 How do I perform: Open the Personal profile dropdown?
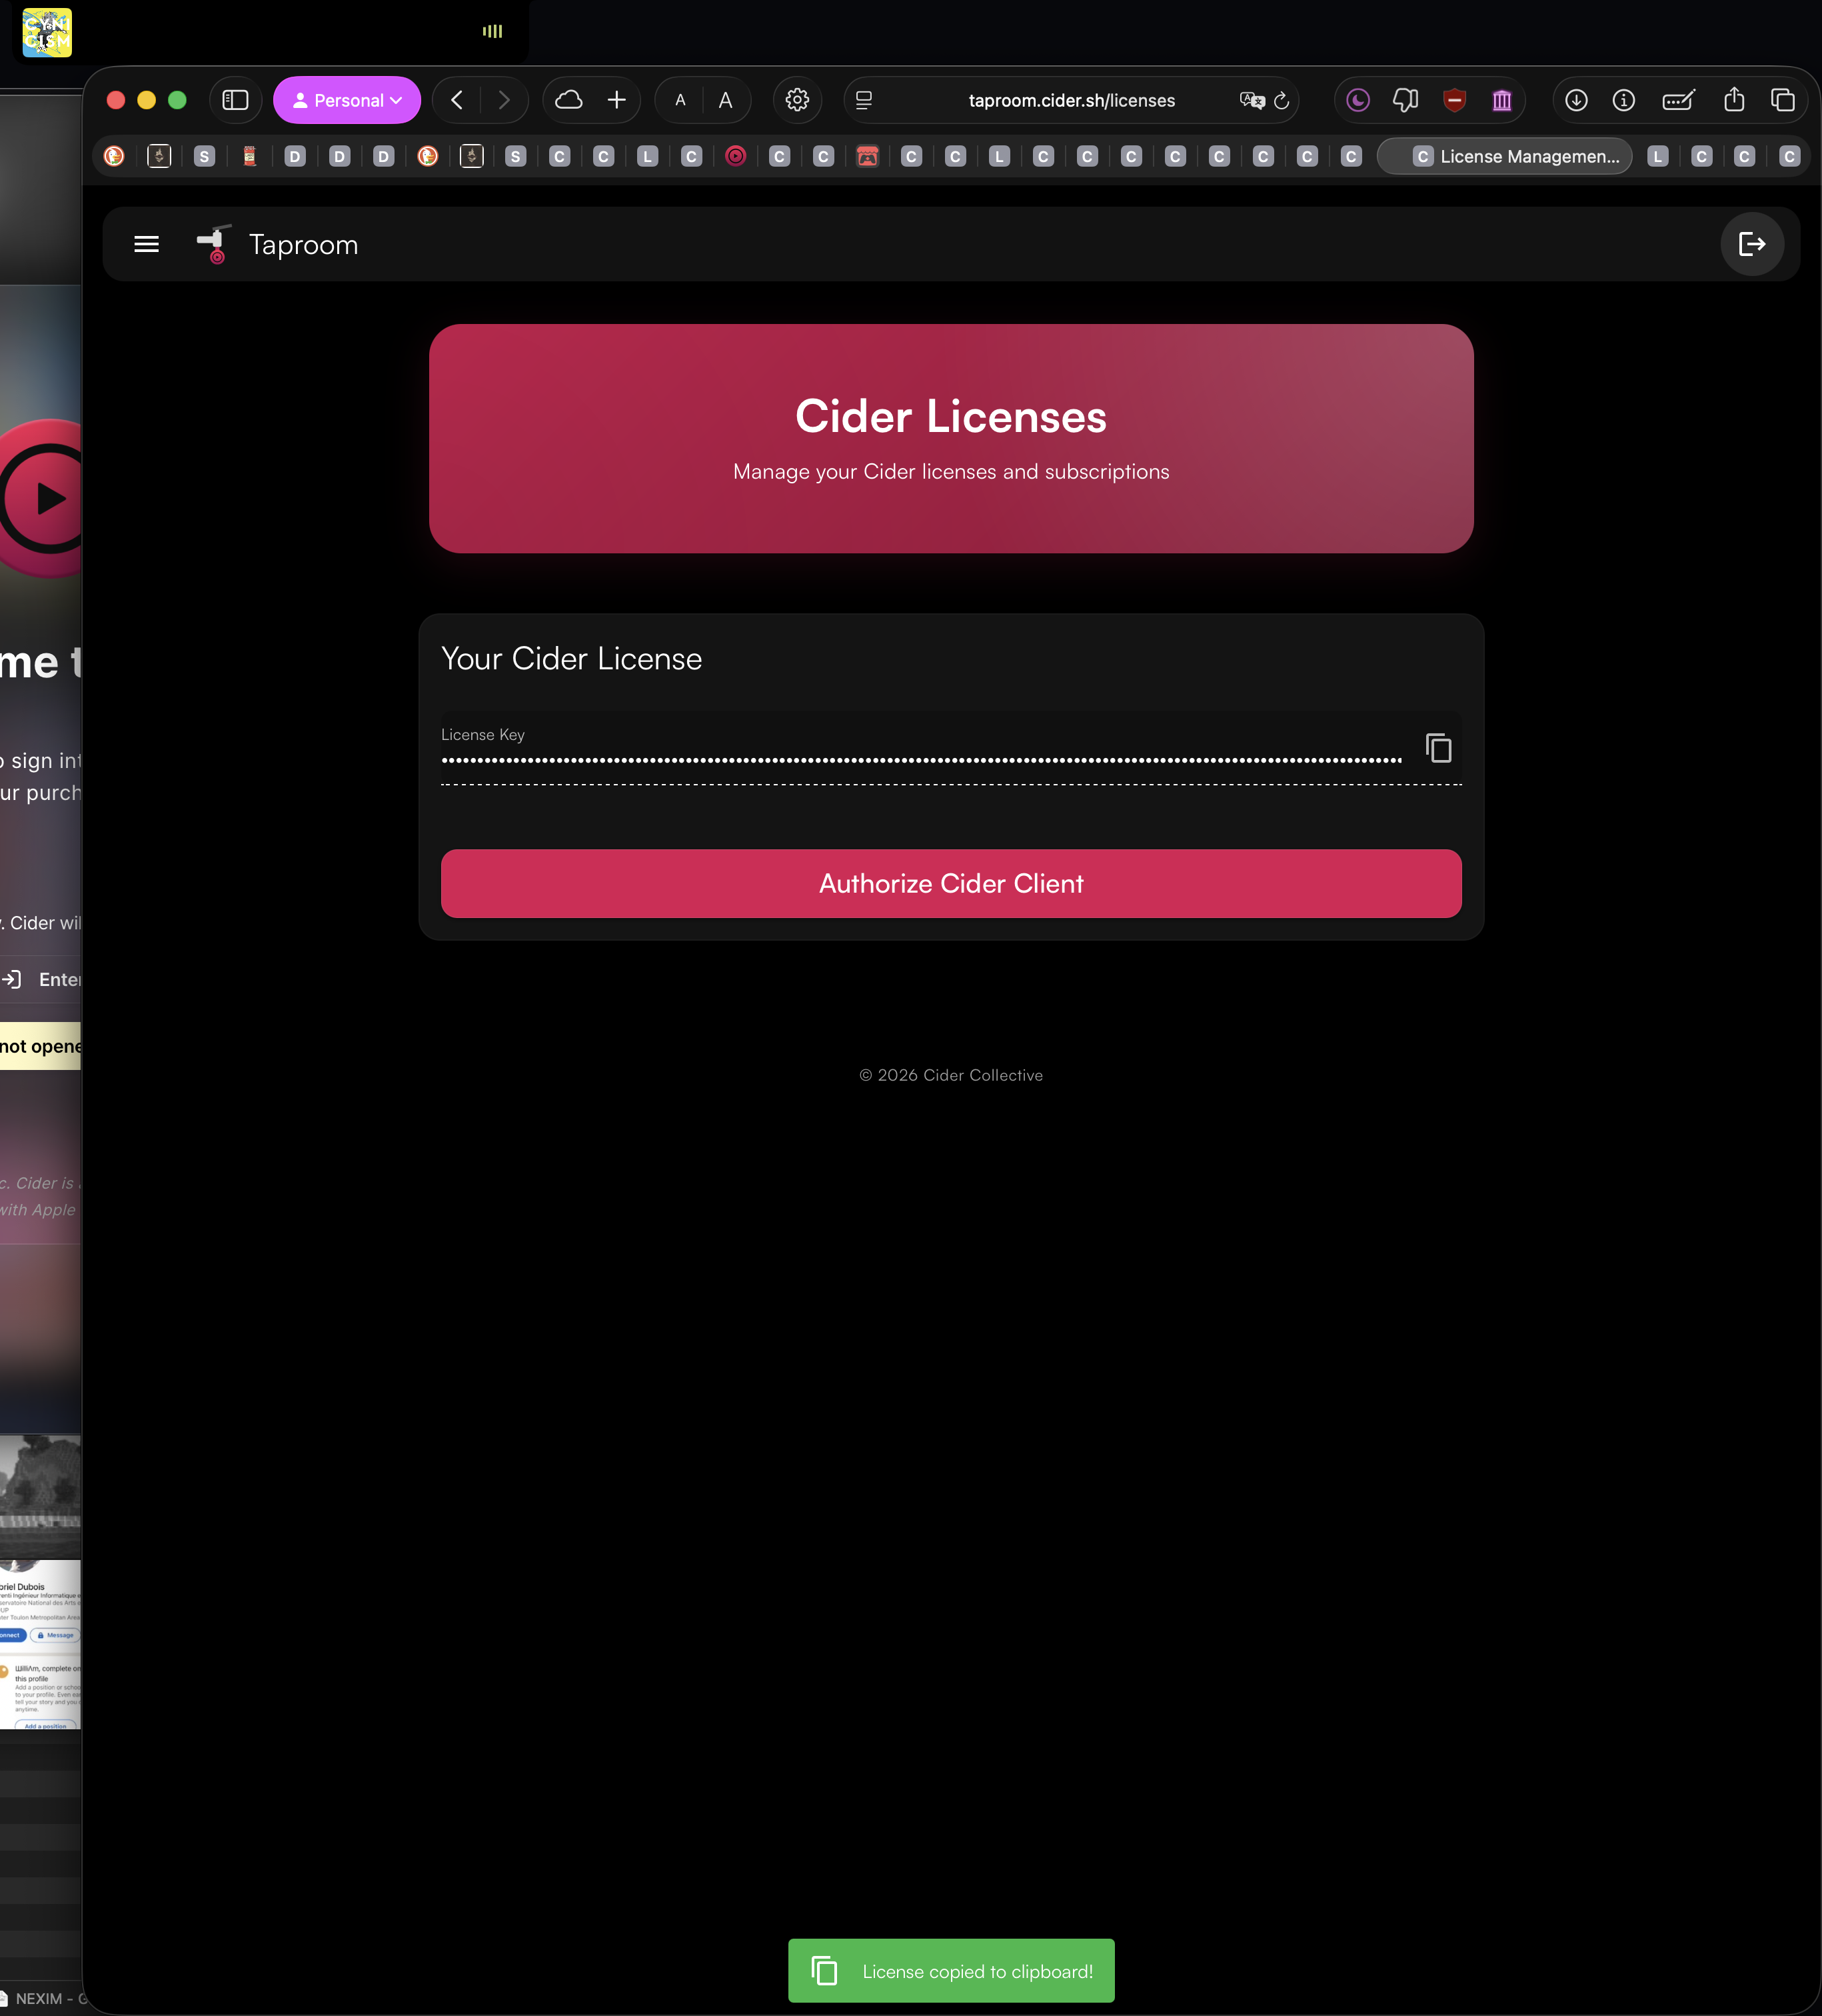[x=347, y=100]
